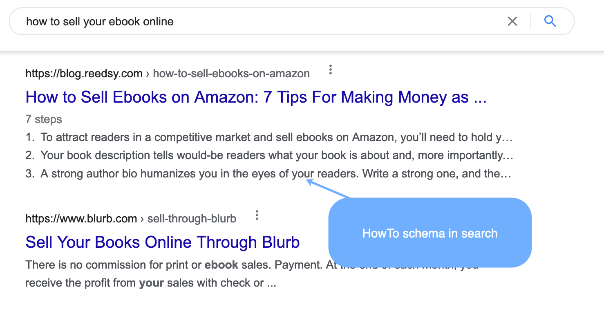Click the blog.reedsy.com breadcrumb URL

point(83,73)
